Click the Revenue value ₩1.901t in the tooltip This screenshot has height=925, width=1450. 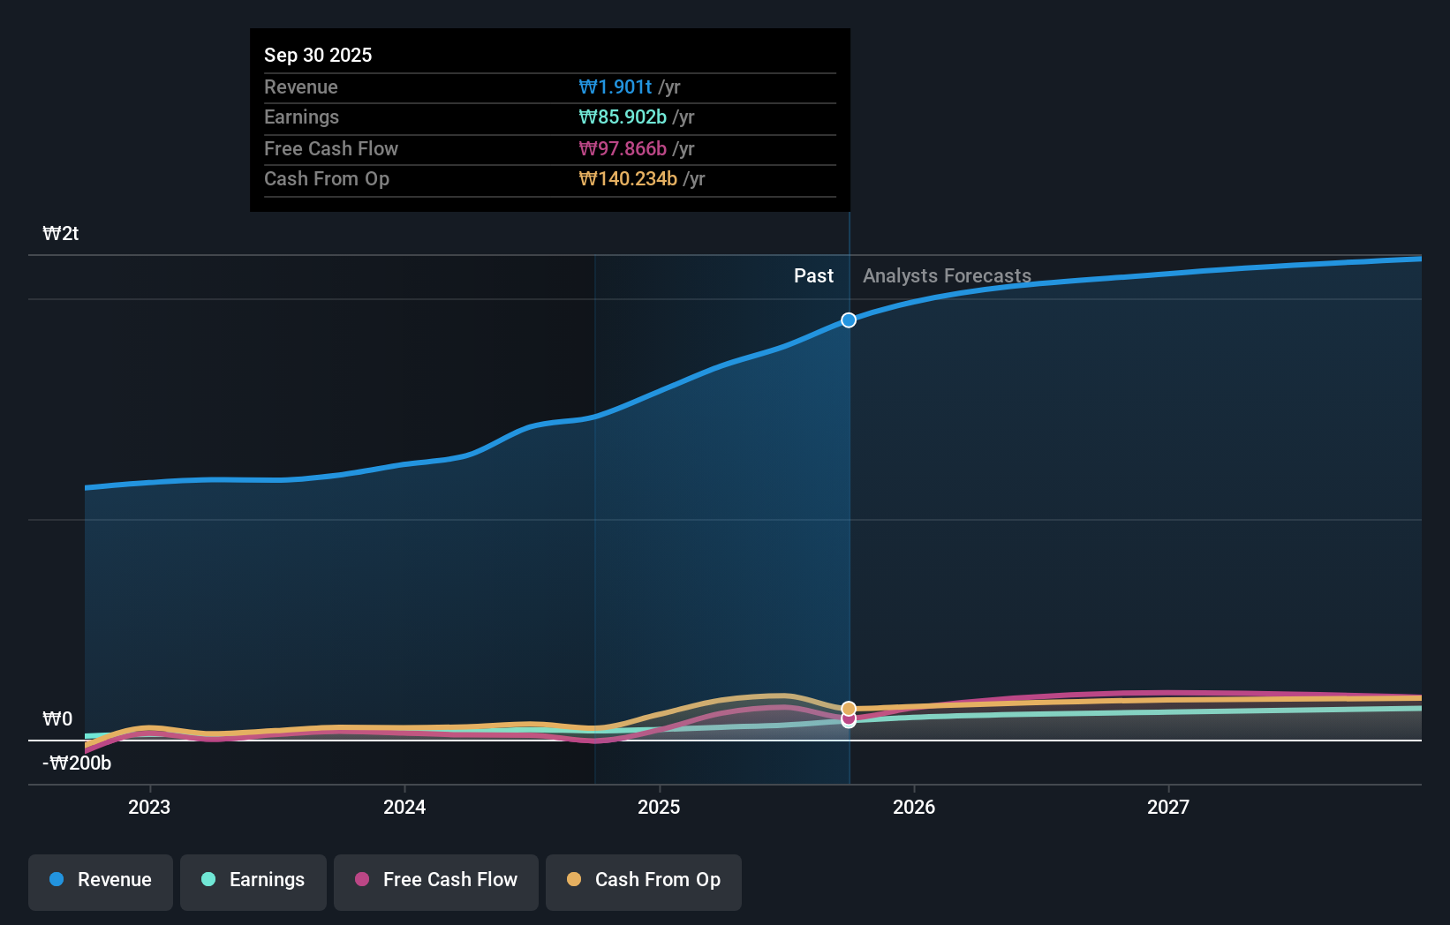coord(615,86)
